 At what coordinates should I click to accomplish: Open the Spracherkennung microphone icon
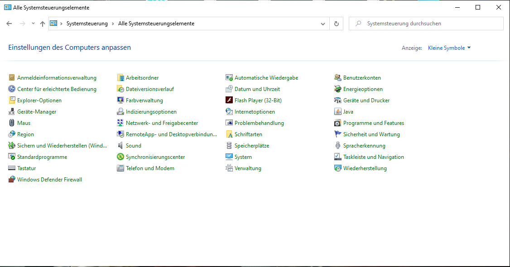coord(337,146)
